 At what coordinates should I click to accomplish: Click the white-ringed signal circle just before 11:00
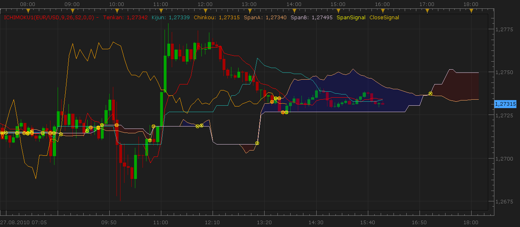[153, 127]
